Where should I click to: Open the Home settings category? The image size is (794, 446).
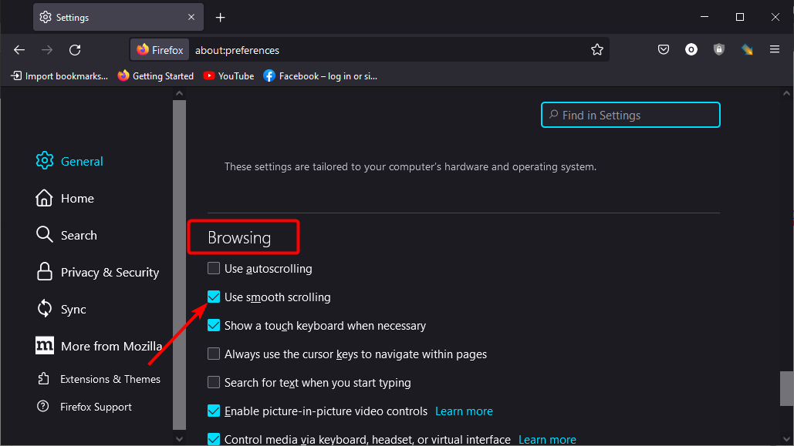[65, 198]
